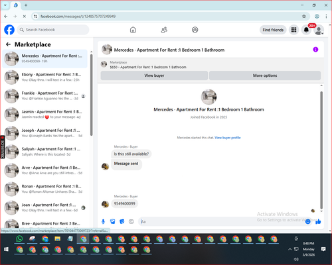Focus the Search Facebook field
This screenshot has height=265, width=332.
[53, 30]
